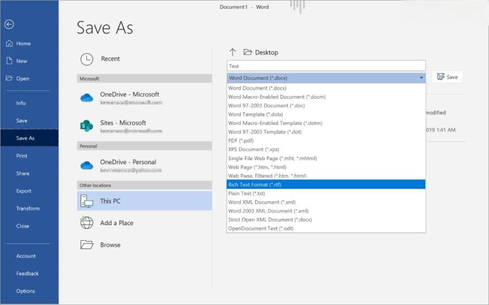Click the Desktop folder icon
This screenshot has width=489, height=305.
(248, 52)
